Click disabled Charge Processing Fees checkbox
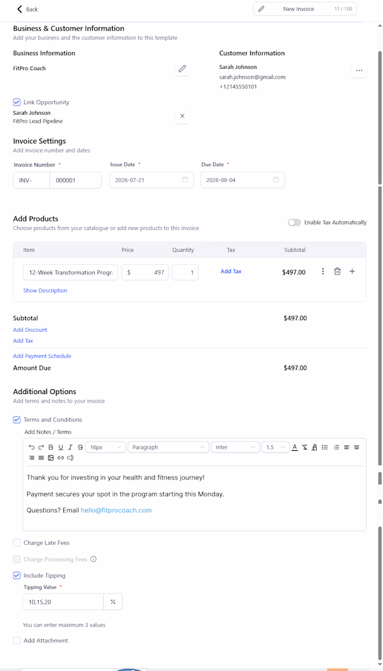Viewport: 383px width, 671px height. pos(16,559)
